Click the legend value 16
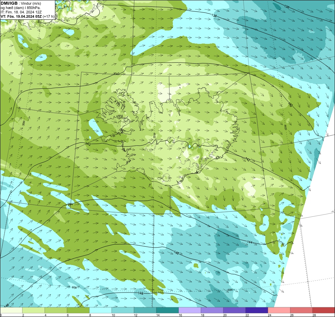Screen dimensions: 335x317 click(x=180, y=315)
